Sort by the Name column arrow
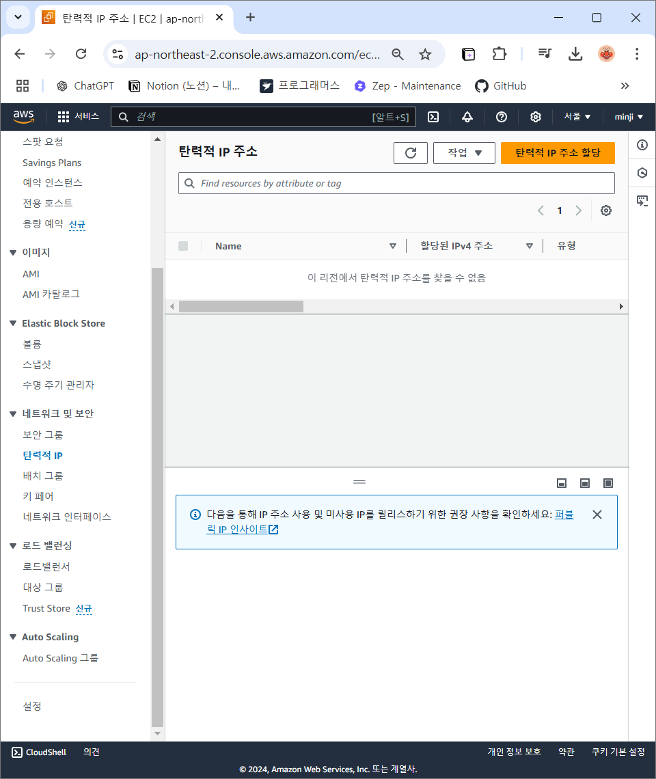The height and width of the screenshot is (779, 656). click(x=393, y=246)
